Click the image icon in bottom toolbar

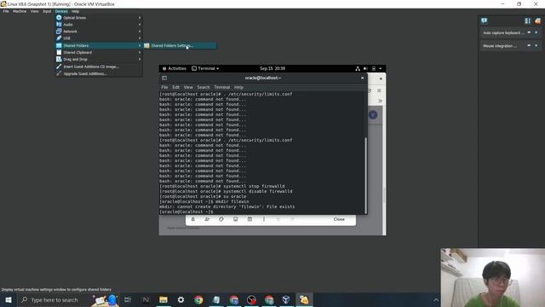click(x=235, y=219)
